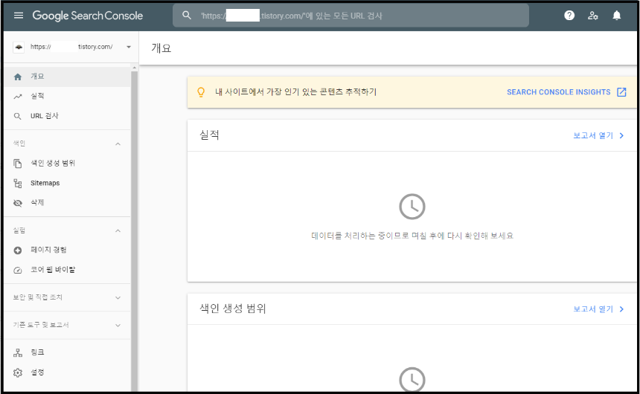Screen dimensions: 640x394
Task: Click the sidebar scrollbar up arrow
Action: click(x=134, y=68)
